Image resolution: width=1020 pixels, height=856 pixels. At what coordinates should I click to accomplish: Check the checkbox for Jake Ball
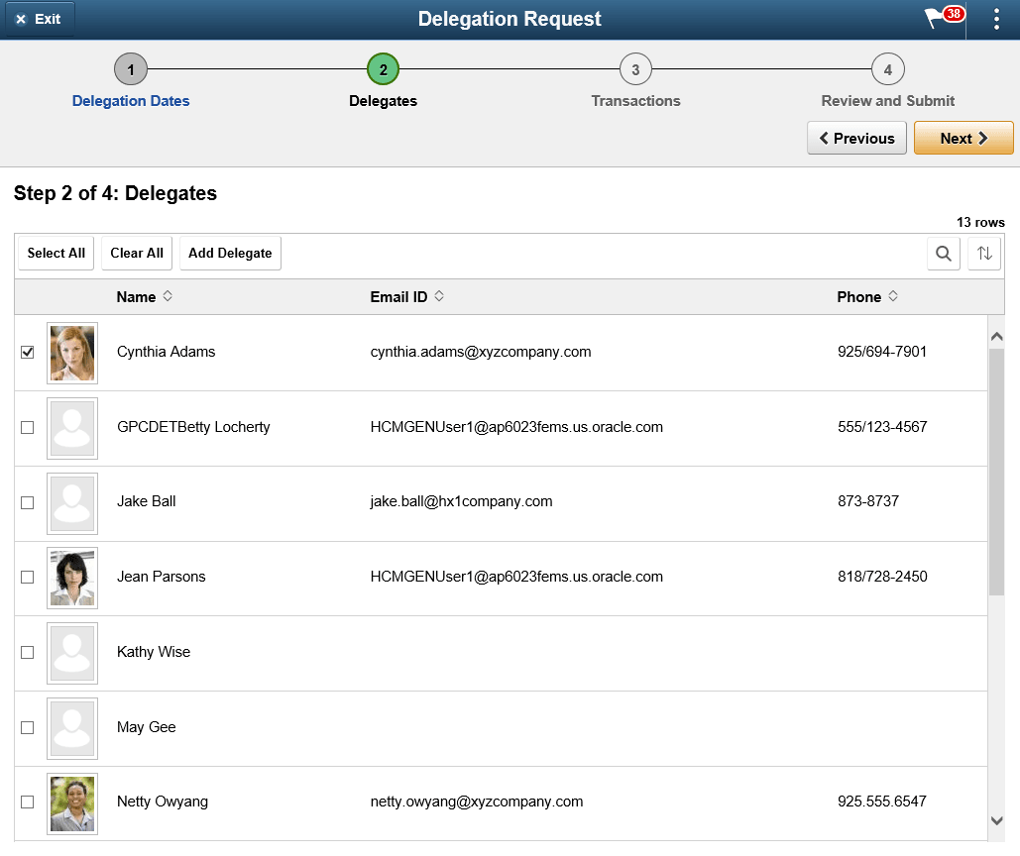(x=27, y=502)
